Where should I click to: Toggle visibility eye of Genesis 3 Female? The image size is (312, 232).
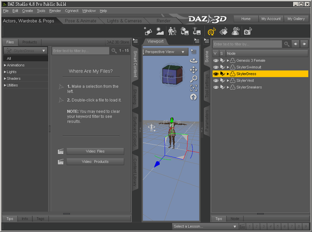pyautogui.click(x=216, y=60)
